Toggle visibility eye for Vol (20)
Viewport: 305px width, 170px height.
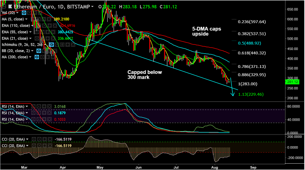24,13
